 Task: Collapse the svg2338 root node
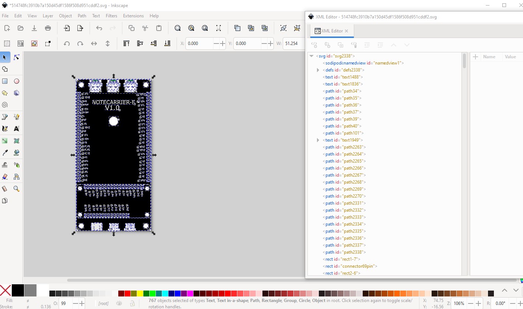pos(311,56)
